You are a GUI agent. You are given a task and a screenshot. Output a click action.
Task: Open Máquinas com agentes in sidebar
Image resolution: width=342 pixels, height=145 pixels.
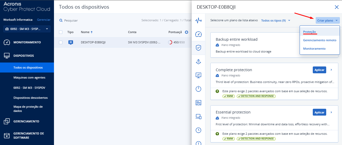click(x=29, y=77)
